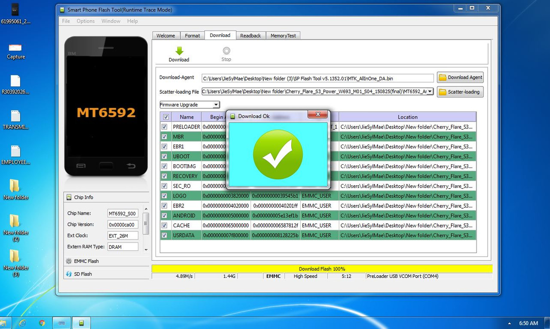
Task: Open Internet Explorer from the taskbar
Action: [22, 323]
